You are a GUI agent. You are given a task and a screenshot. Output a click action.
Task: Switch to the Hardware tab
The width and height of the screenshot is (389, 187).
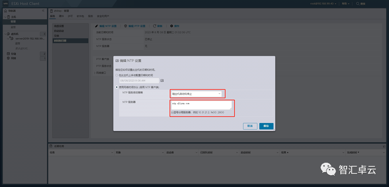click(61, 16)
